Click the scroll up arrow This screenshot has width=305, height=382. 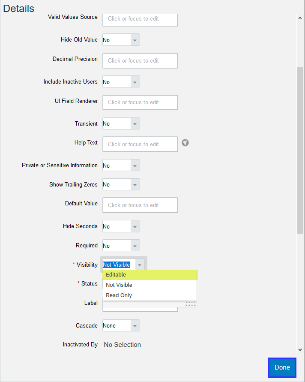(x=300, y=18)
